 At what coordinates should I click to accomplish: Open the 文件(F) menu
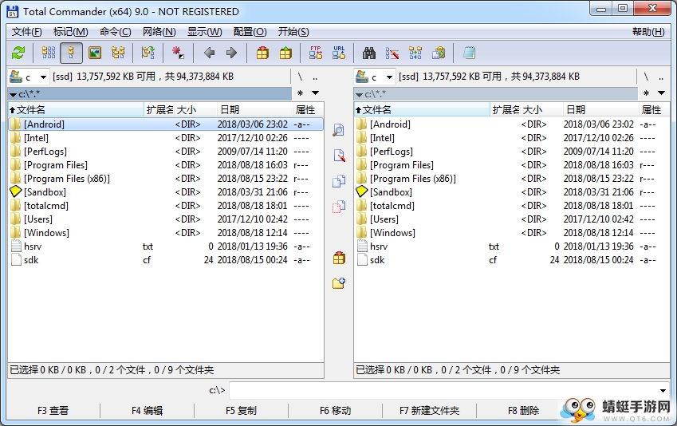(x=27, y=32)
